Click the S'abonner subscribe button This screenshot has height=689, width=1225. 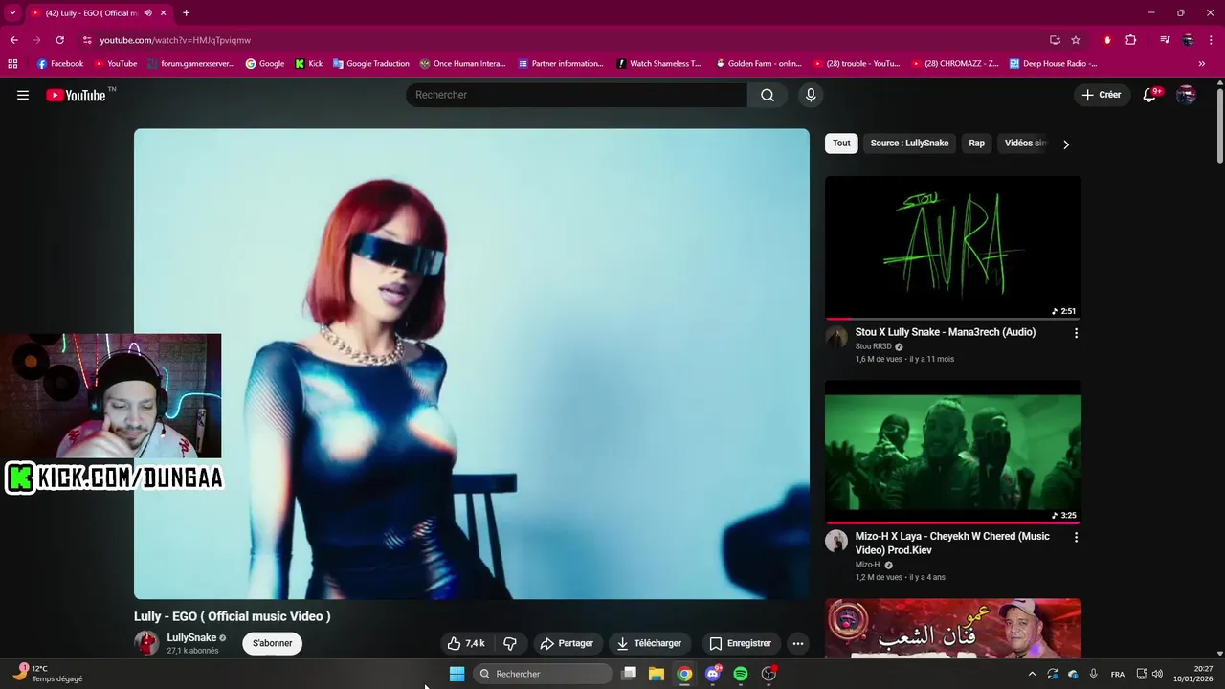pos(272,643)
